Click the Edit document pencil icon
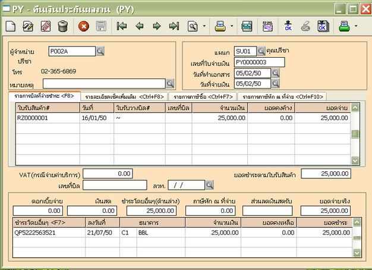 (28, 26)
